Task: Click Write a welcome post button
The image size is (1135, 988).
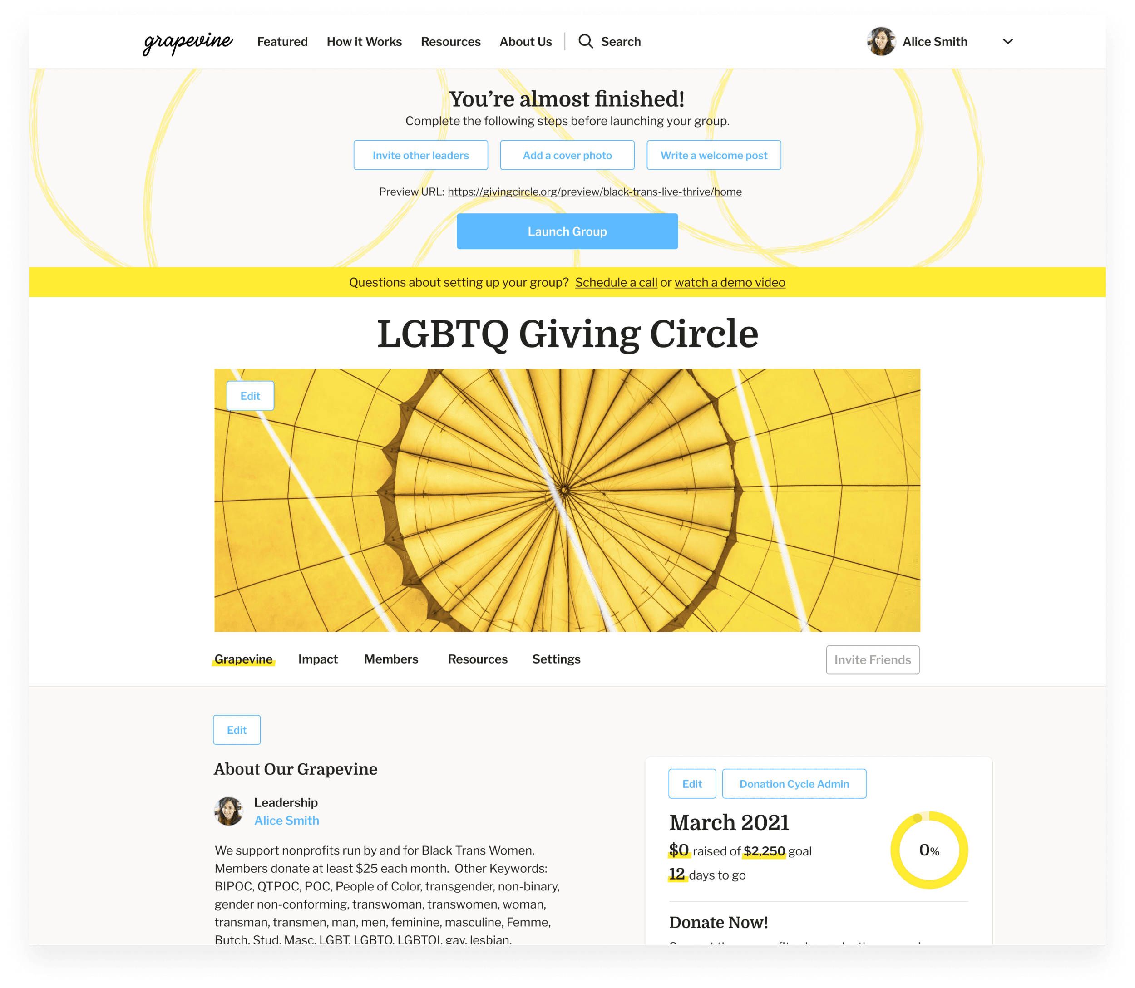Action: pos(713,154)
